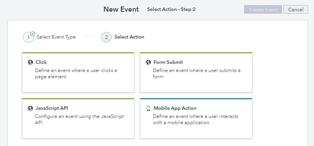Click the globe icon next to JavaScript API
Viewport: 314px width, 146px height.
[30, 108]
